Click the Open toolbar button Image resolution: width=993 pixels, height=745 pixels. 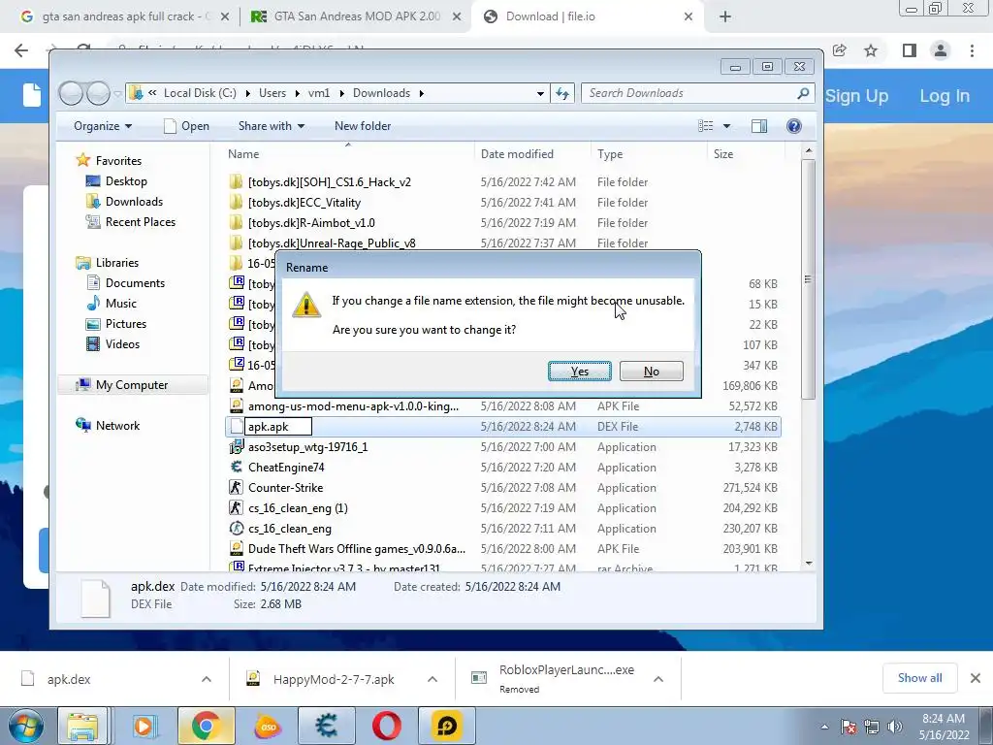pos(187,126)
